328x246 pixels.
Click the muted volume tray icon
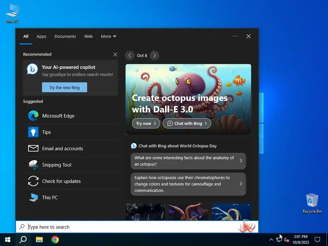click(286, 240)
